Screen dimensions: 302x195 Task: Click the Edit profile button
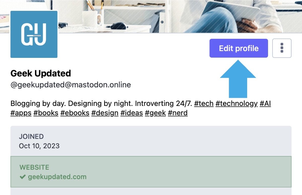(x=239, y=48)
